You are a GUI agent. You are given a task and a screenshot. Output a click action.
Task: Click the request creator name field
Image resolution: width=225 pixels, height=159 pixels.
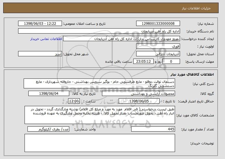(122, 39)
